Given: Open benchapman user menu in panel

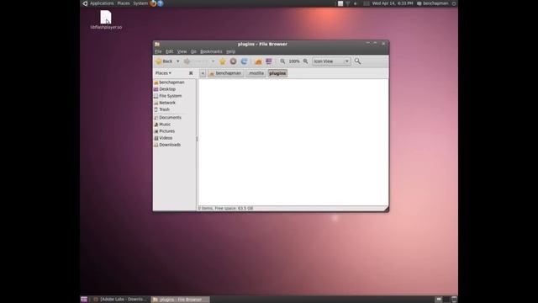Looking at the screenshot, I should coord(433,3).
